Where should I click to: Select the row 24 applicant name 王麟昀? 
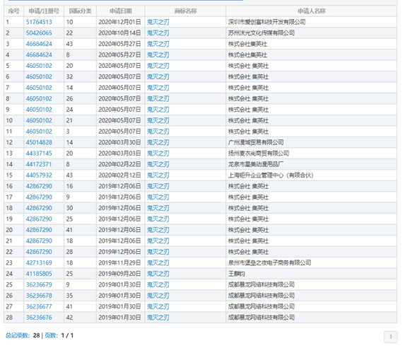tap(237, 274)
